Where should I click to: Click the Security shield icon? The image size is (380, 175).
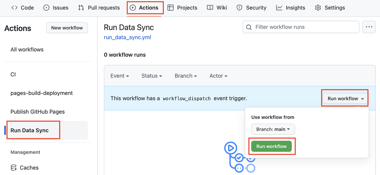click(239, 8)
